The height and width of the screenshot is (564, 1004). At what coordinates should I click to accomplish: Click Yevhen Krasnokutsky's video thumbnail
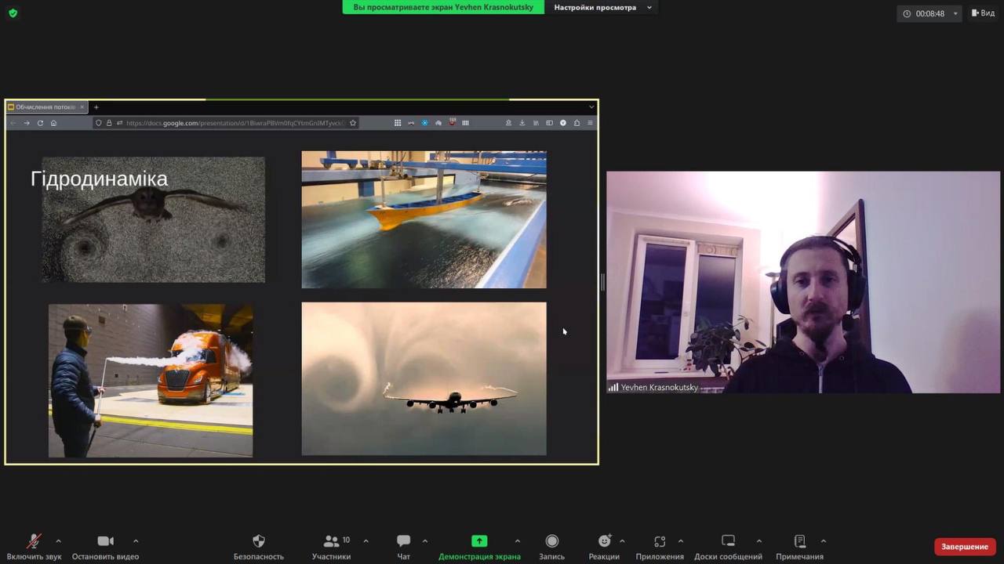[802, 282]
